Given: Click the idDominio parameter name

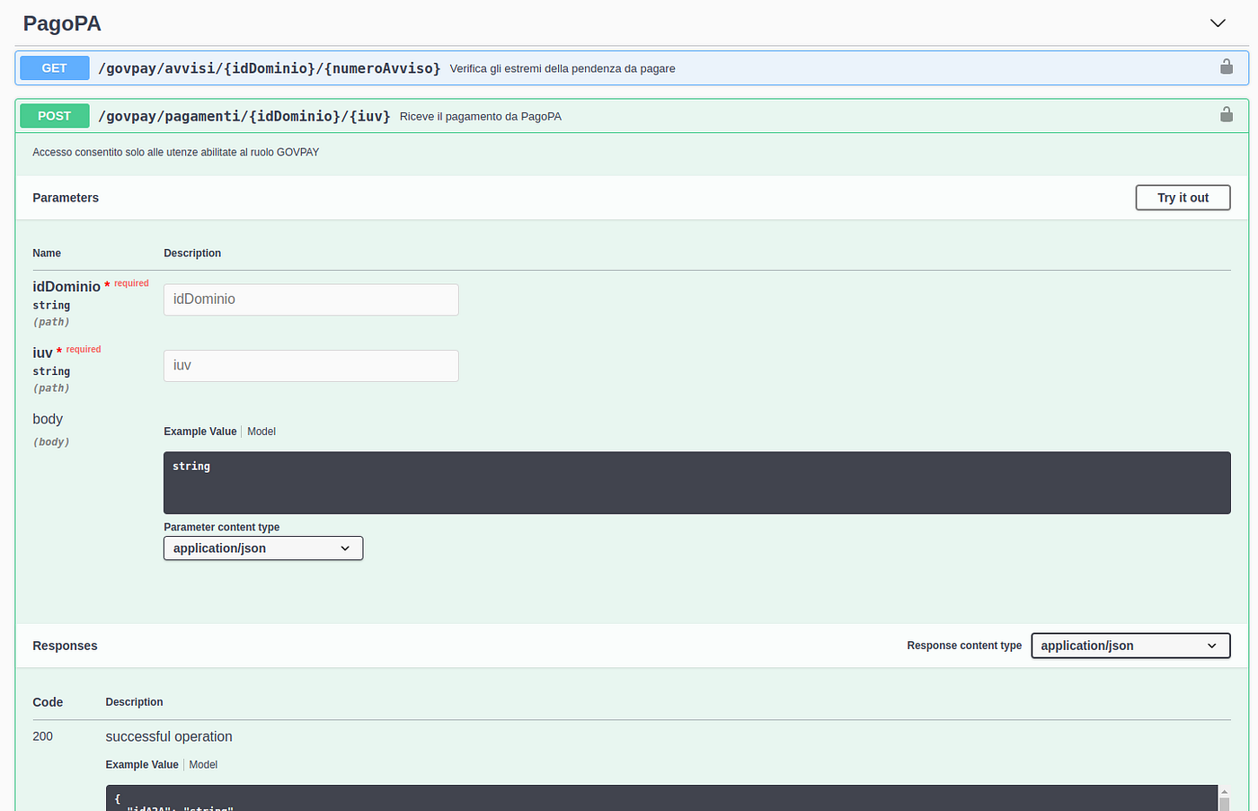Looking at the screenshot, I should tap(66, 287).
